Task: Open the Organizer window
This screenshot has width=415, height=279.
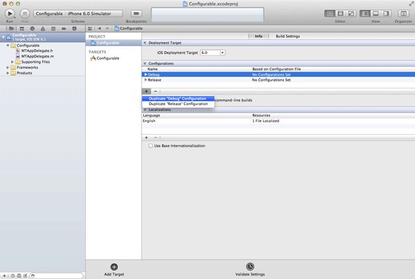Action: click(x=403, y=14)
